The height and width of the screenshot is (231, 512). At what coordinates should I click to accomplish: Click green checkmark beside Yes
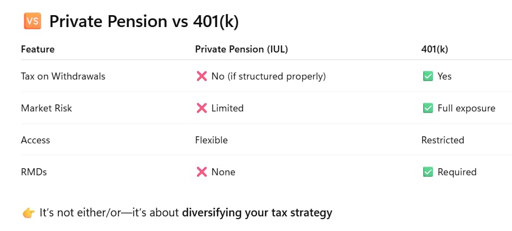pos(428,76)
